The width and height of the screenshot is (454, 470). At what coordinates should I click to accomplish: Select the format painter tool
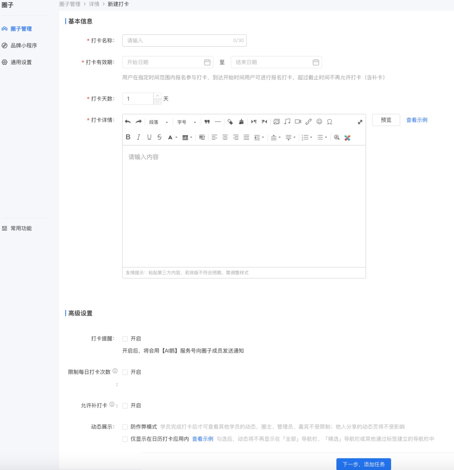(230, 122)
